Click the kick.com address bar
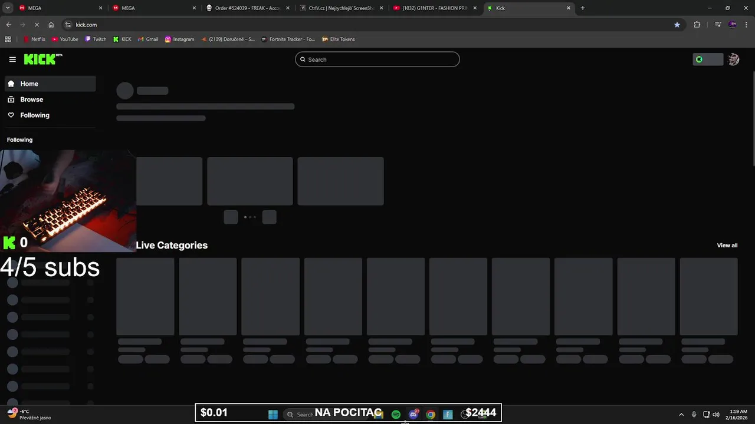The width and height of the screenshot is (755, 424). point(372,25)
